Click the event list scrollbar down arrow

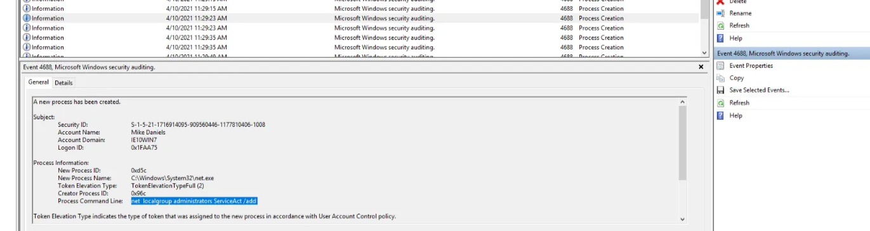704,53
